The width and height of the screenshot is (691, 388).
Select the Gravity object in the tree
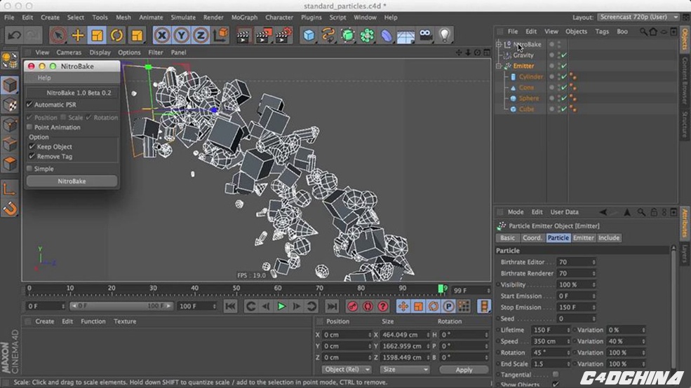[x=523, y=55]
